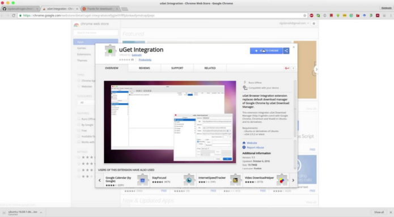Open the Reviews tab
The image size is (394, 217).
click(144, 68)
